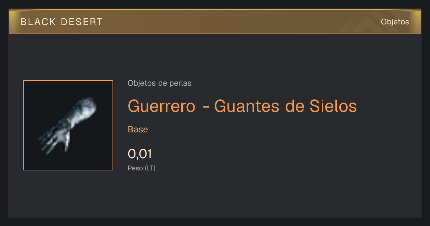Click the Peso (LT) label
430x226 pixels.
click(x=142, y=168)
